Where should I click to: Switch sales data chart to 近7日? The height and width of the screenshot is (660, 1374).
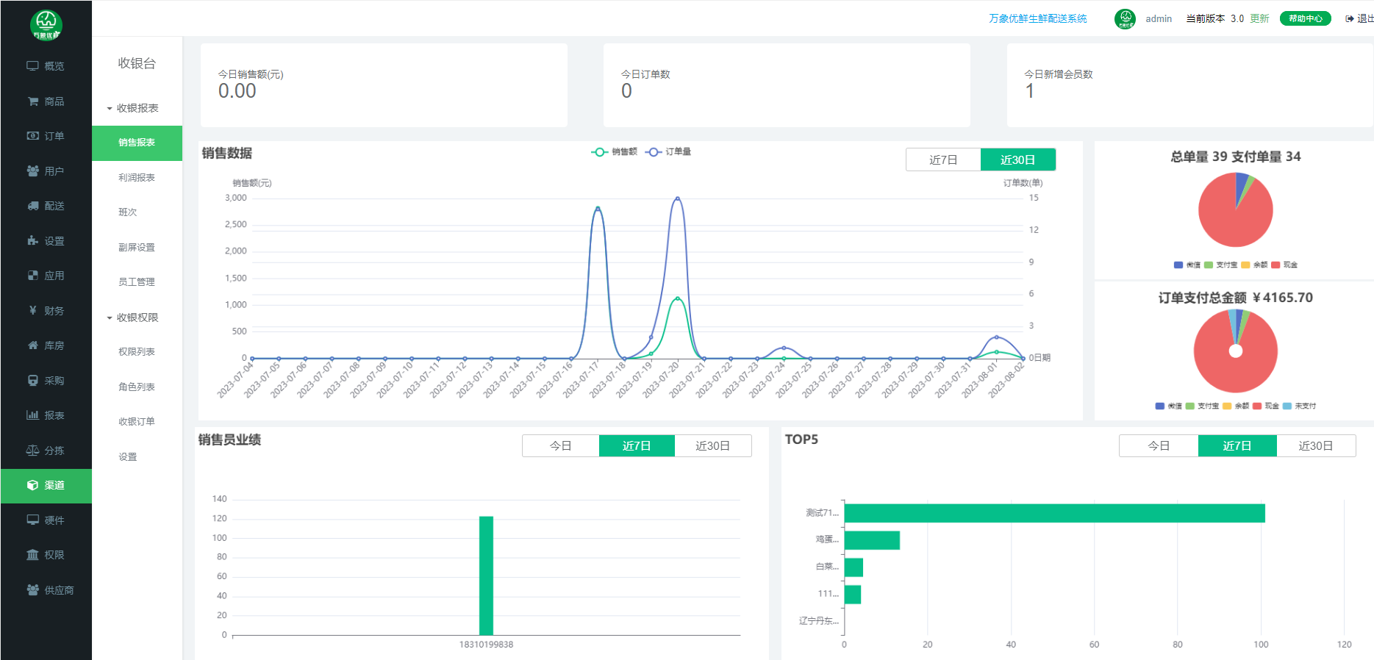[943, 159]
